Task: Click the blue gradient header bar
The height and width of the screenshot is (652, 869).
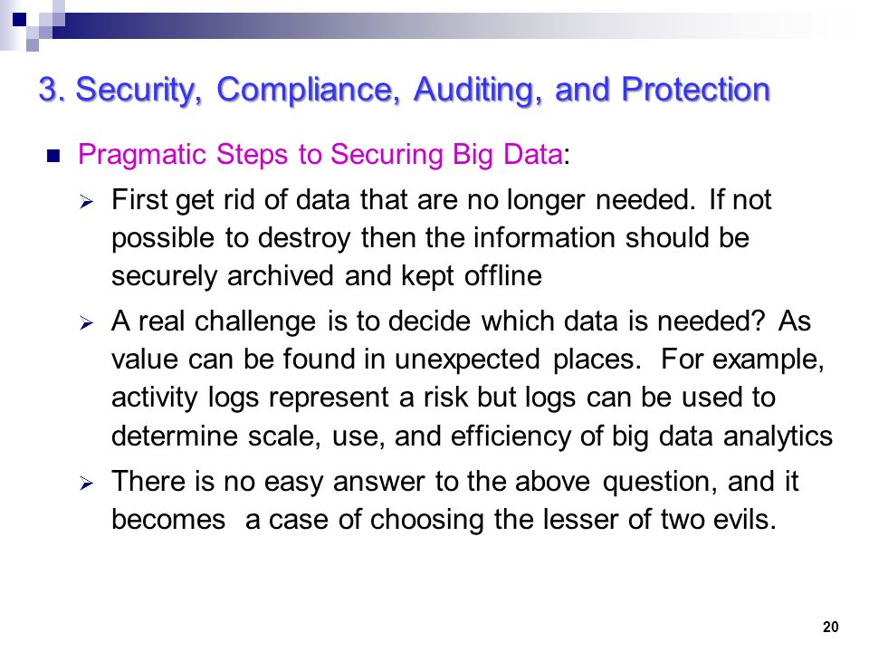Action: [444, 26]
